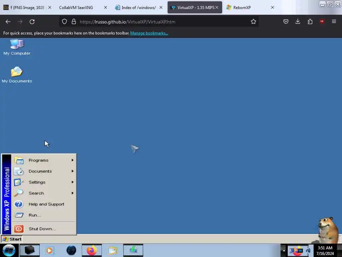
Task: Expand the Programs submenu arrow
Action: [x=72, y=160]
